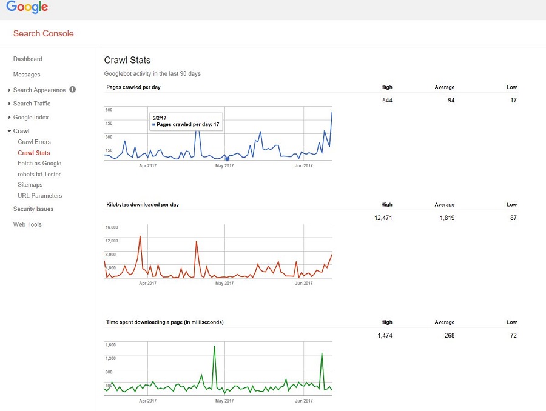
Task: Open Search Traffic menu item
Action: [32, 104]
